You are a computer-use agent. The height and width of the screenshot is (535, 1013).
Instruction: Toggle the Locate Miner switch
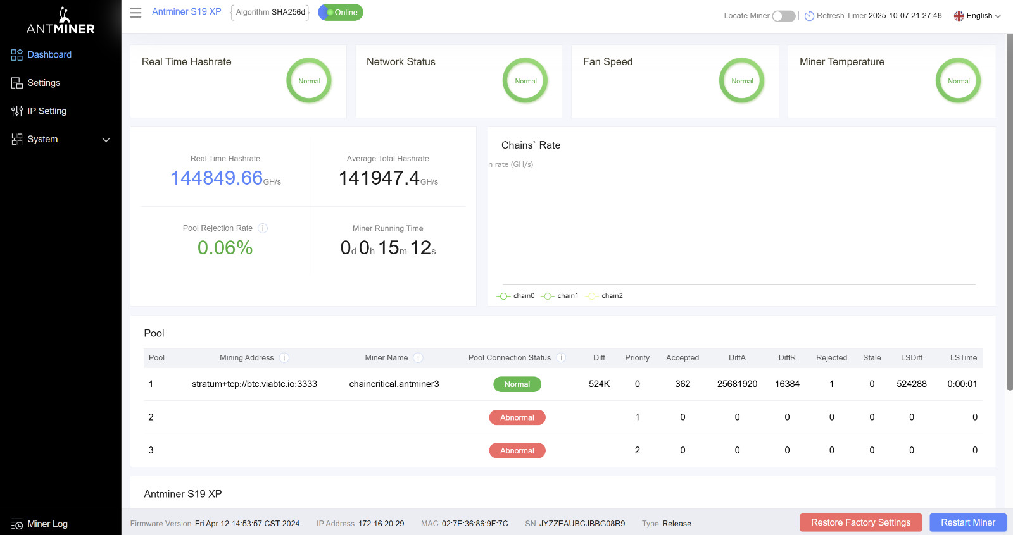click(x=783, y=16)
